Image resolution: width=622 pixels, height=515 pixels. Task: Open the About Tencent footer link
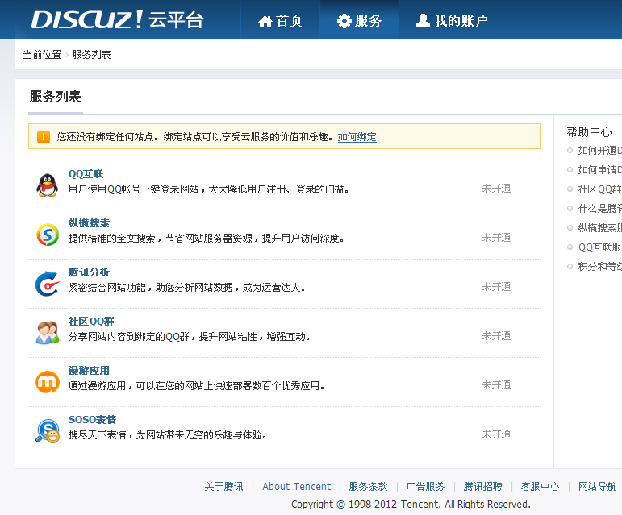(296, 487)
